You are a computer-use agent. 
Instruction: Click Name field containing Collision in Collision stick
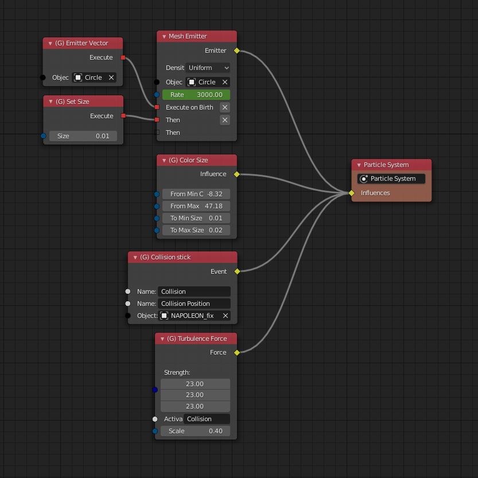click(194, 292)
